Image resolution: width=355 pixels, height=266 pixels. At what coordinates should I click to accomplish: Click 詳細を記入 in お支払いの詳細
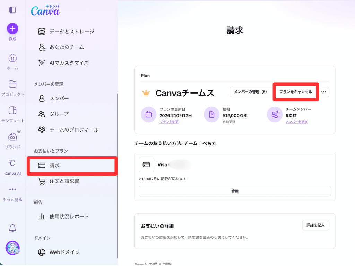pos(315,225)
